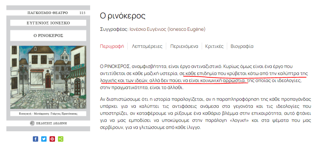Image resolution: width=321 pixels, height=146 pixels.
Task: Click the Συγγραφέας label
Action: point(114,29)
